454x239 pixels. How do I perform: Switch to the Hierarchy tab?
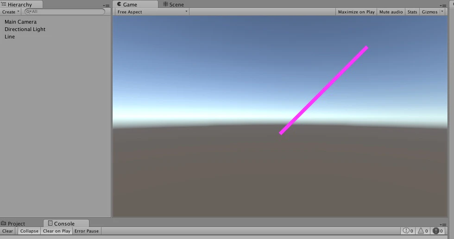(x=21, y=4)
